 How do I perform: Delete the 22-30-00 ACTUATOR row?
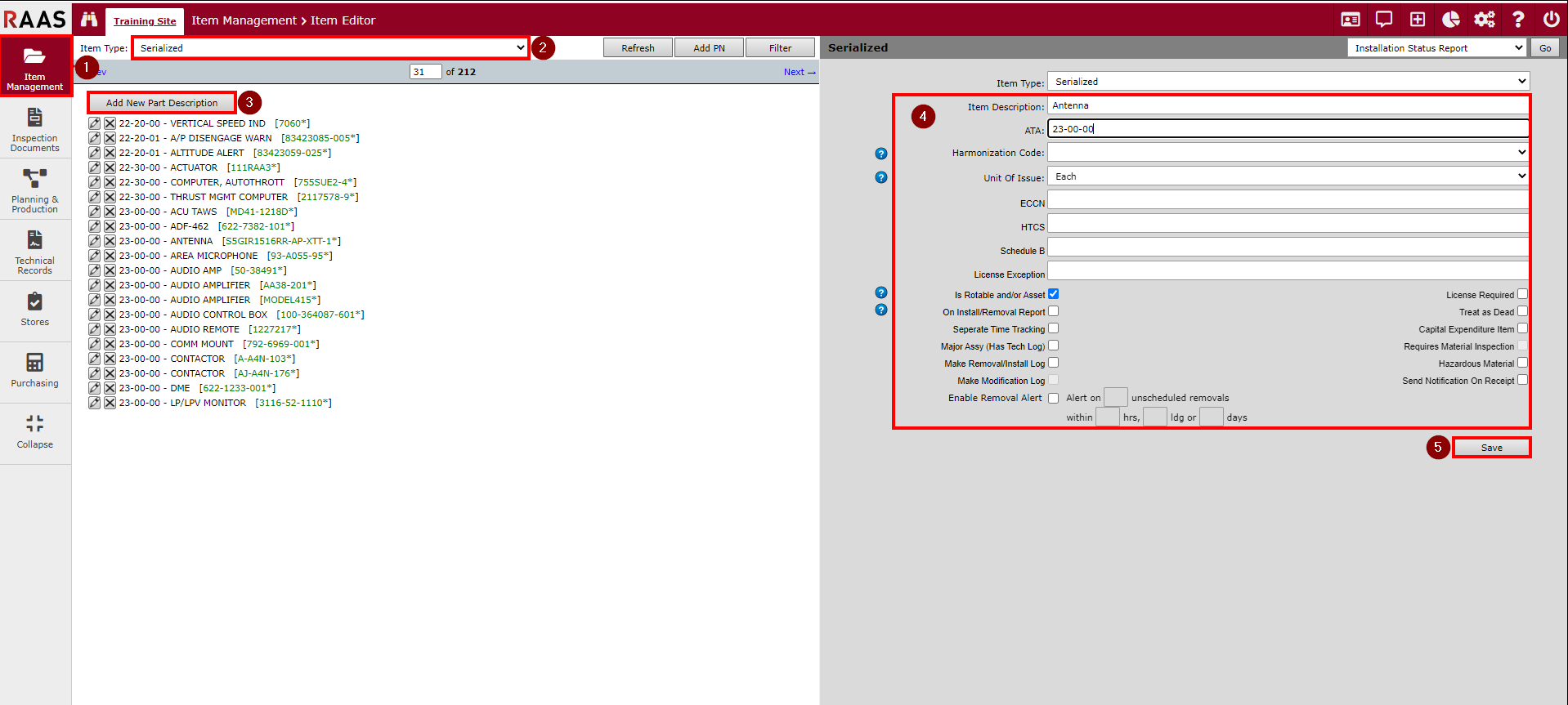[x=110, y=167]
